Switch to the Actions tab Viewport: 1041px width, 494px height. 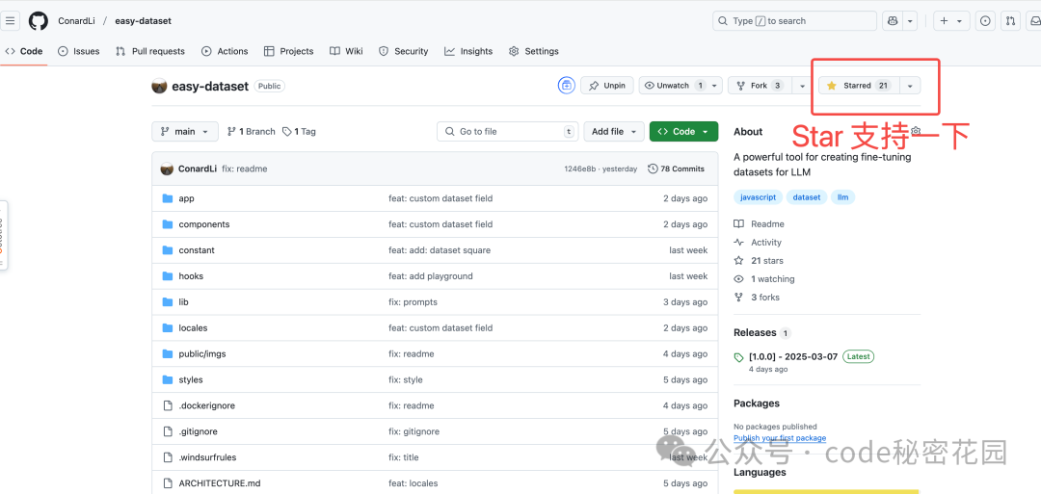225,51
